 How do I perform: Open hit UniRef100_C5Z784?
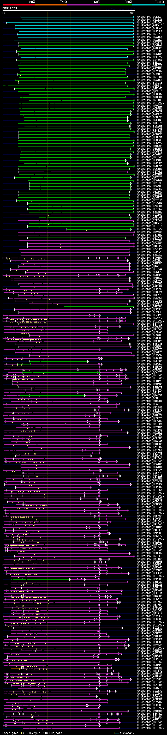pos(150,203)
